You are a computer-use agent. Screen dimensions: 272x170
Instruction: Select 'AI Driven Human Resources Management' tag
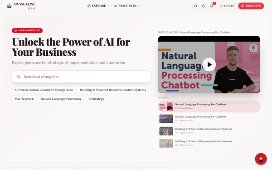[x=44, y=90]
